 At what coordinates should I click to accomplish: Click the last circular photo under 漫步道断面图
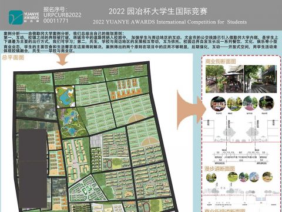coord(267,177)
